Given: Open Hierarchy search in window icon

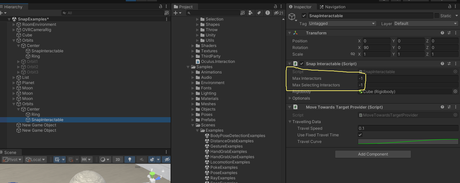Looking at the screenshot, I should [167, 13].
